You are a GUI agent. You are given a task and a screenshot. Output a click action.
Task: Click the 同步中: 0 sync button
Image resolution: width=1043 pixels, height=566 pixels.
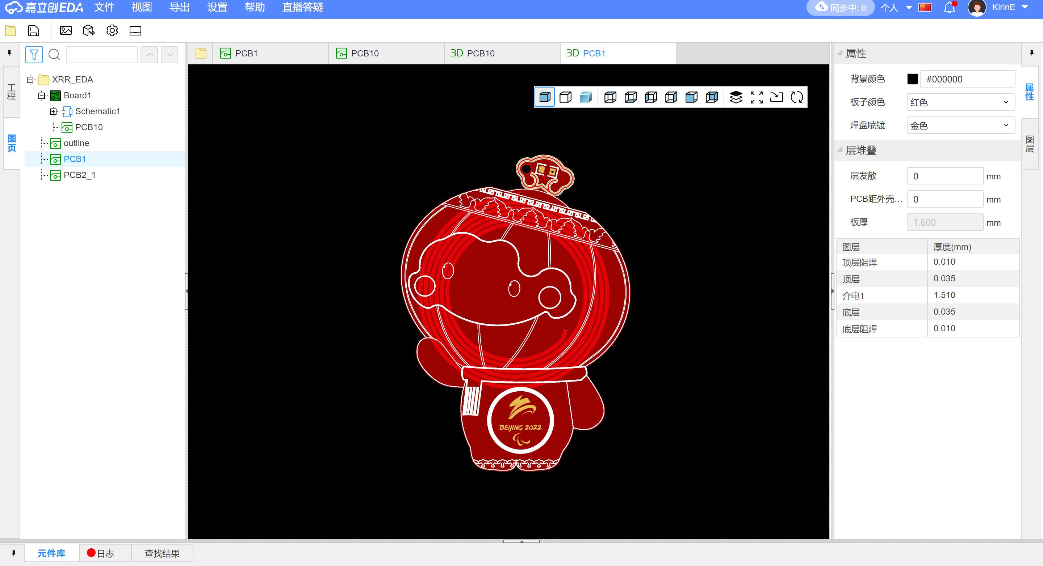(840, 7)
